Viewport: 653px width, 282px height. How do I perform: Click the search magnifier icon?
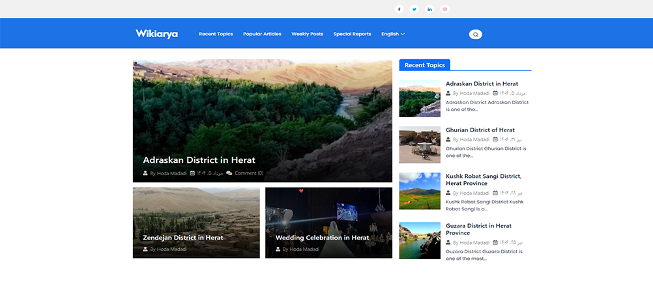476,35
